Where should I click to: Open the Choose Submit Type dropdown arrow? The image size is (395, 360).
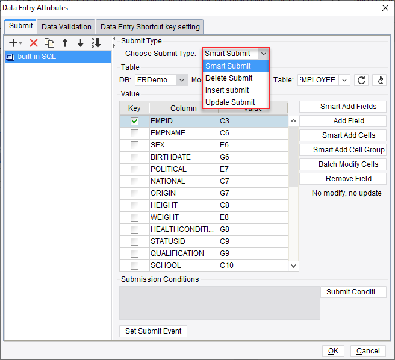[264, 54]
